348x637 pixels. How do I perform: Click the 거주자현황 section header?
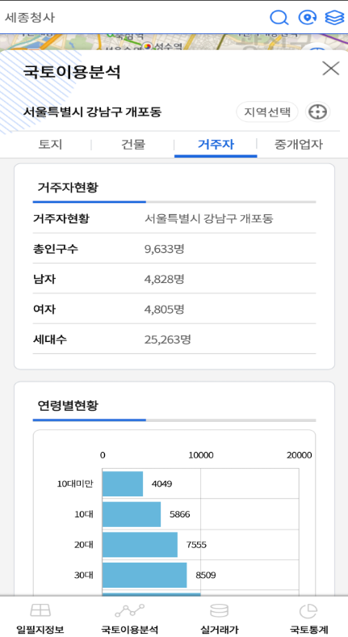(68, 188)
